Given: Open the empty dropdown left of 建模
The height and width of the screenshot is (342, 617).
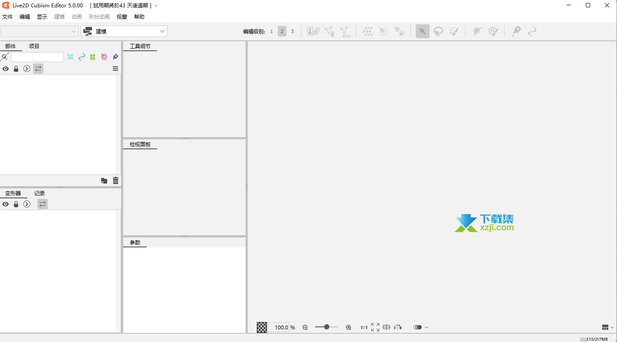Looking at the screenshot, I should click(39, 31).
